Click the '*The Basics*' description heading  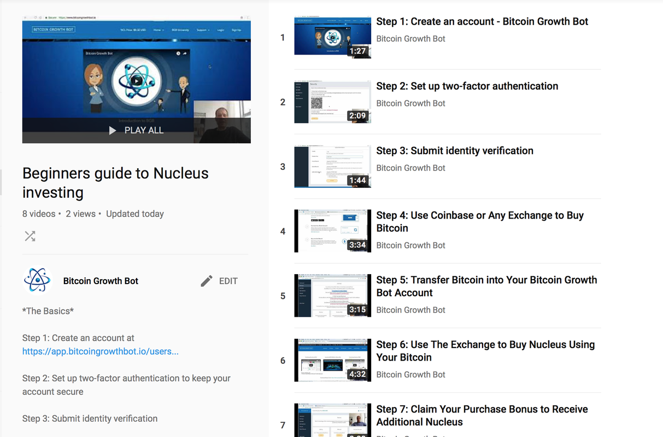(x=48, y=311)
